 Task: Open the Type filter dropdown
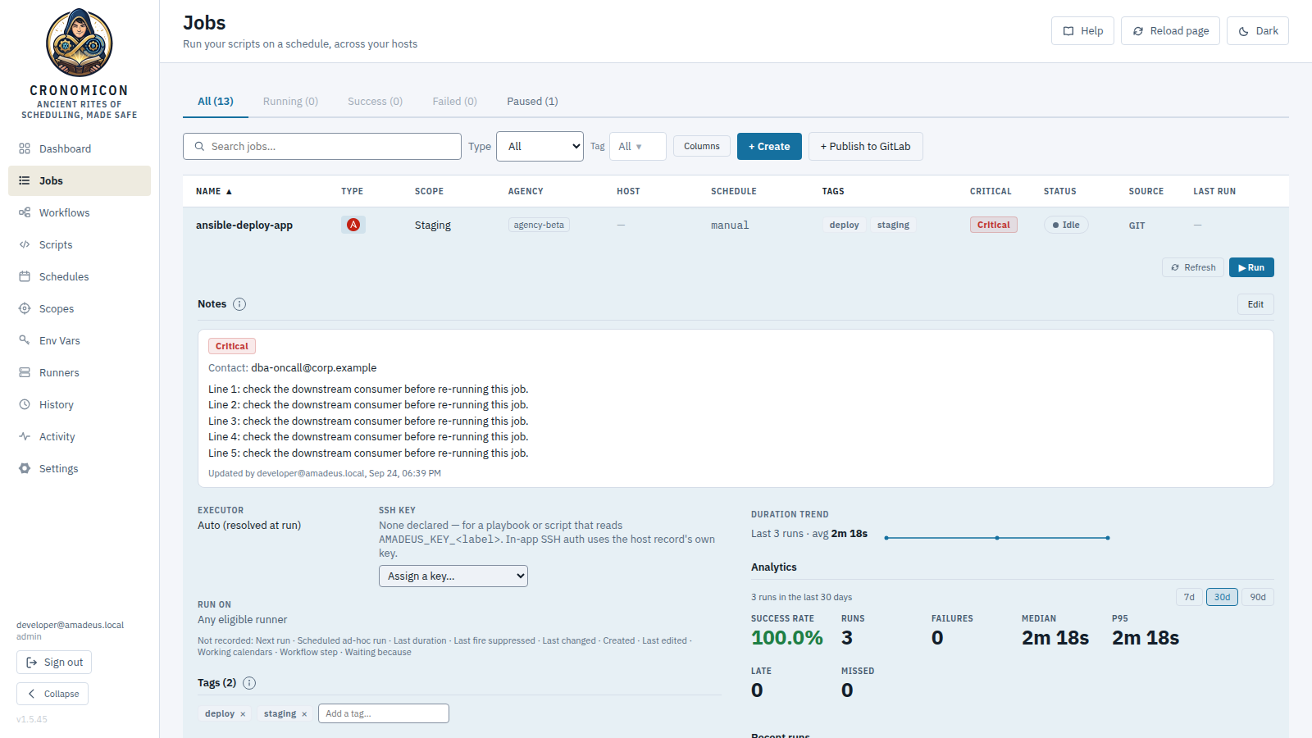(540, 147)
